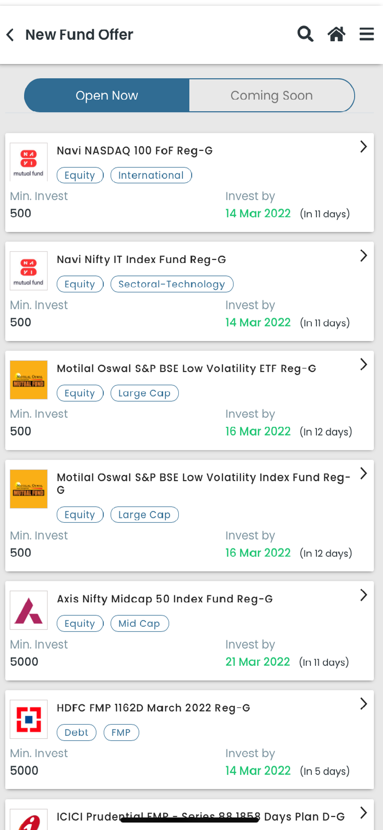The image size is (383, 830).
Task: Tap the home icon in header
Action: 336,34
